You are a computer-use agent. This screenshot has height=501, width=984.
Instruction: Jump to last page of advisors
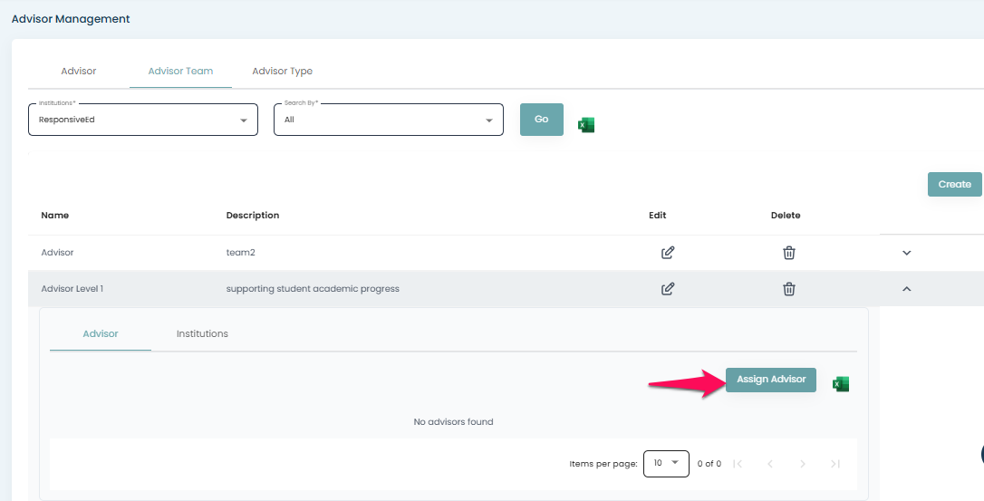[x=835, y=464]
